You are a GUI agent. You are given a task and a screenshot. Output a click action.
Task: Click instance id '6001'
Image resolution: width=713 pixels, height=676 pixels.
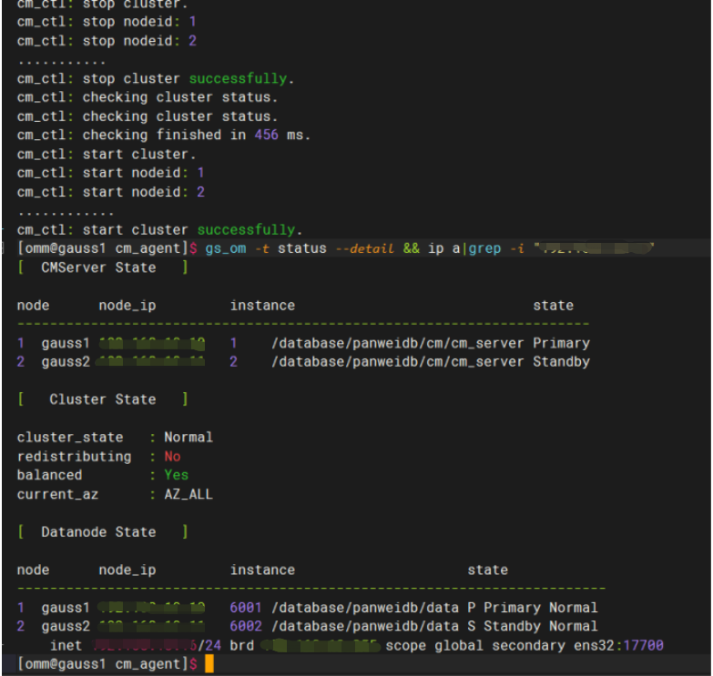point(246,608)
